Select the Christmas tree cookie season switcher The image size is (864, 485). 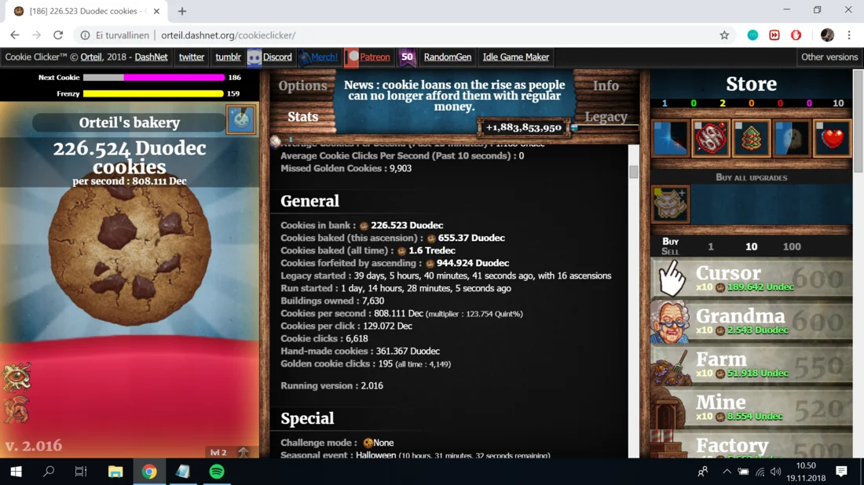752,139
